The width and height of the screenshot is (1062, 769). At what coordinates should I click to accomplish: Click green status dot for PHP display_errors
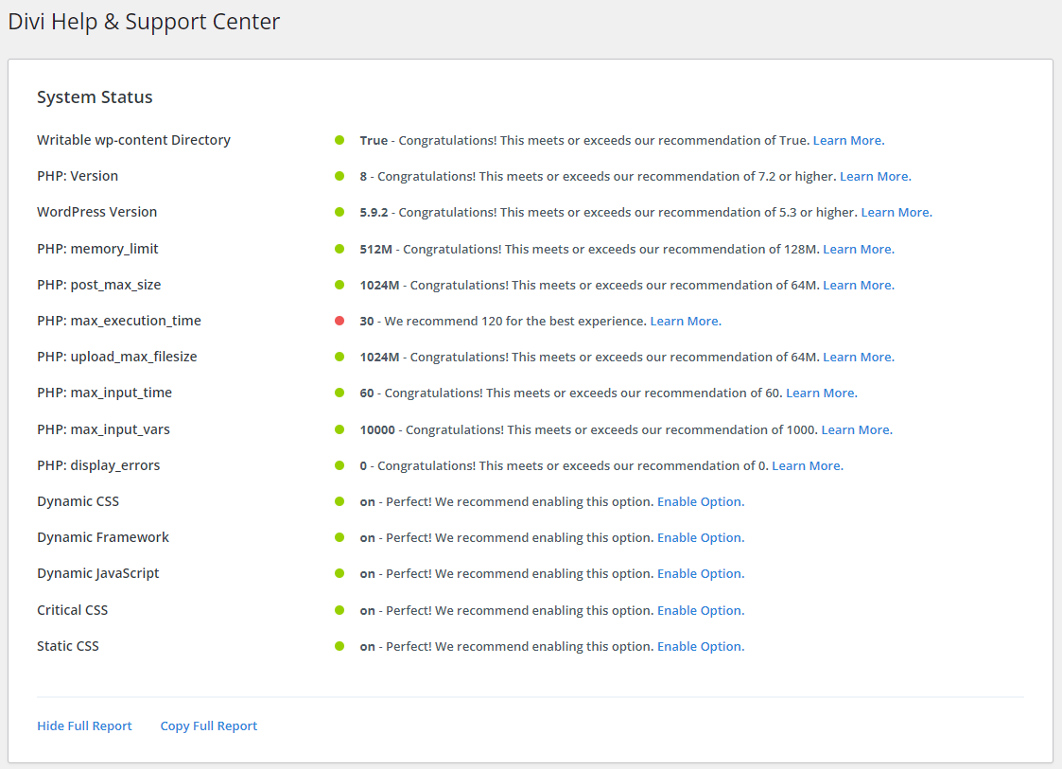[x=339, y=464]
